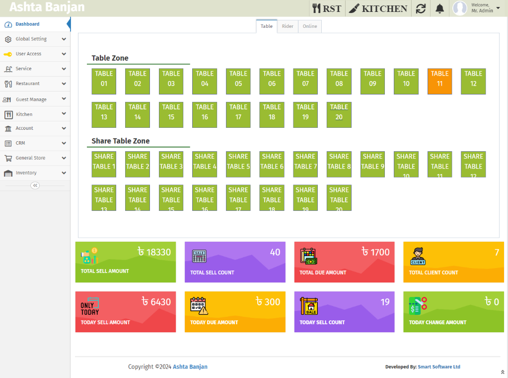Open the RST restaurant button in header

pos(327,8)
